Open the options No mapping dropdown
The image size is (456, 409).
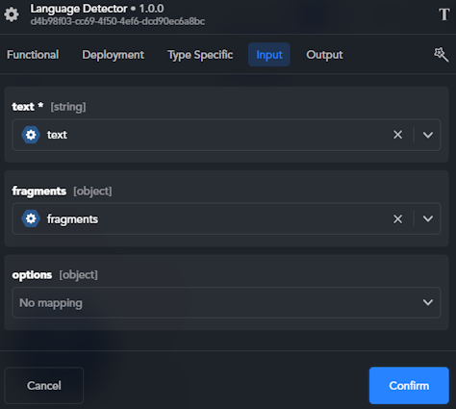click(226, 302)
